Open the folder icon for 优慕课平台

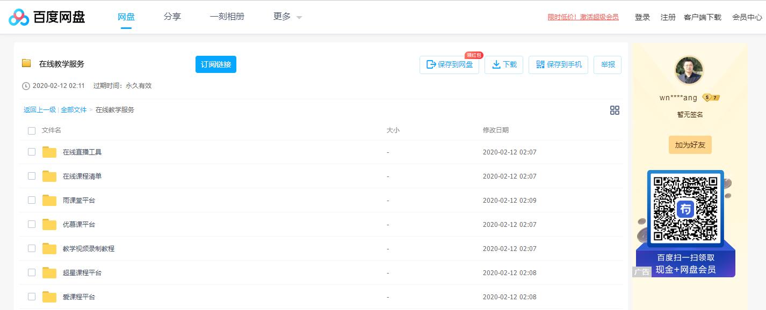click(49, 225)
